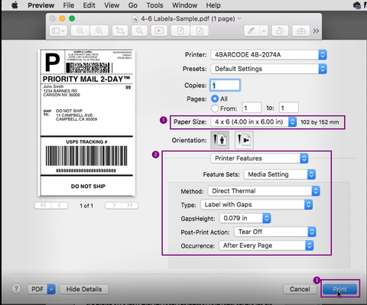The image size is (367, 305).
Task: Click the sidebar view toolbar button
Action: coord(58,31)
